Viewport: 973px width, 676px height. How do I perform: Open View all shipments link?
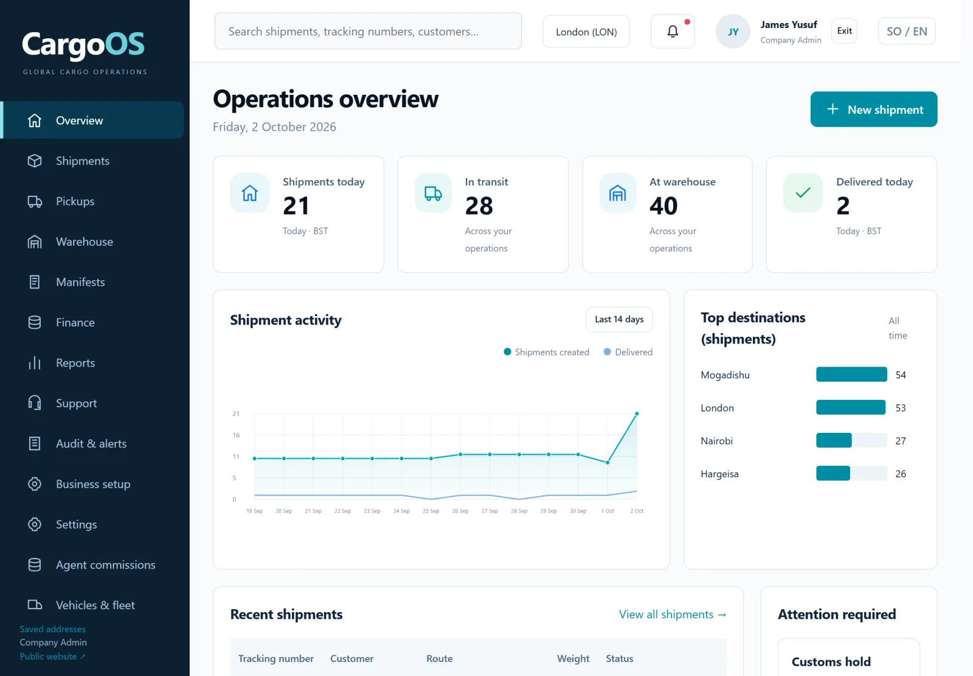[x=673, y=615]
